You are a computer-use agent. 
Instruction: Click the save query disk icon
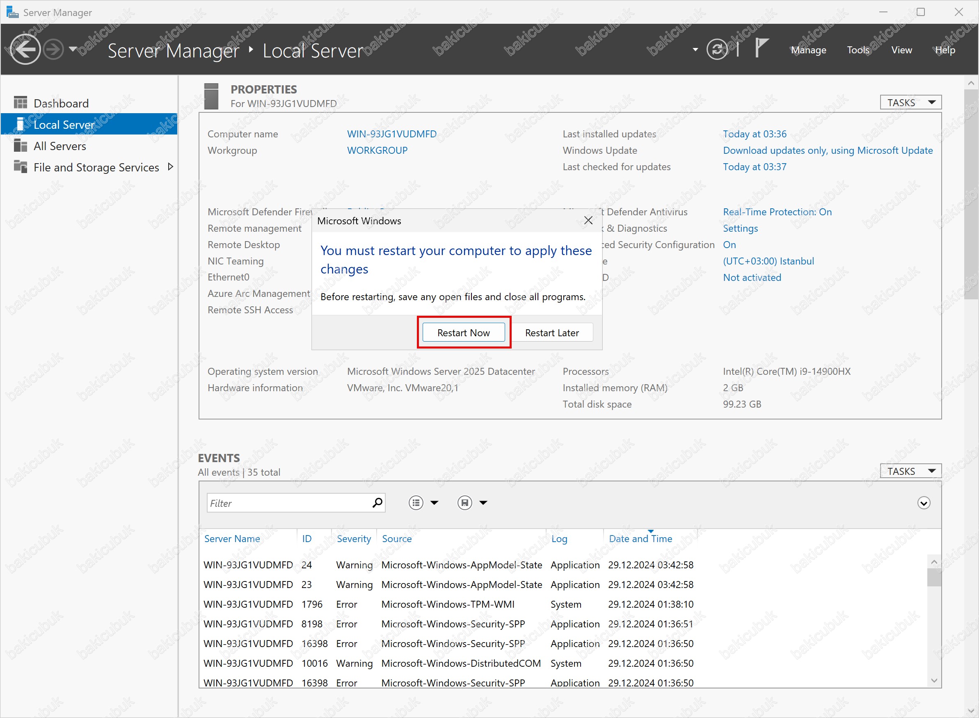tap(464, 503)
